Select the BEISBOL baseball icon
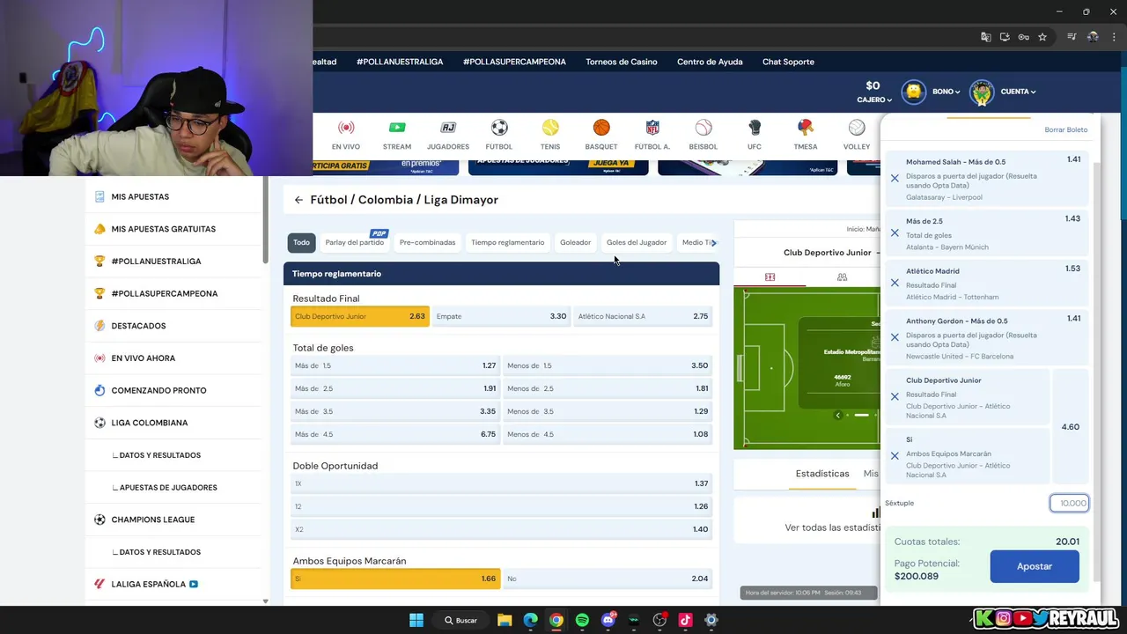The height and width of the screenshot is (634, 1127). 703,128
